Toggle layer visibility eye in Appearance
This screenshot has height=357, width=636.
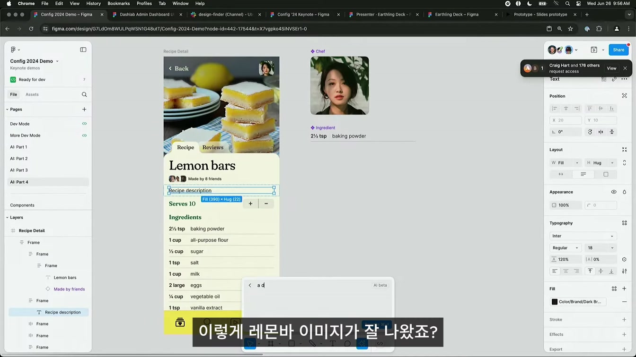point(614,192)
